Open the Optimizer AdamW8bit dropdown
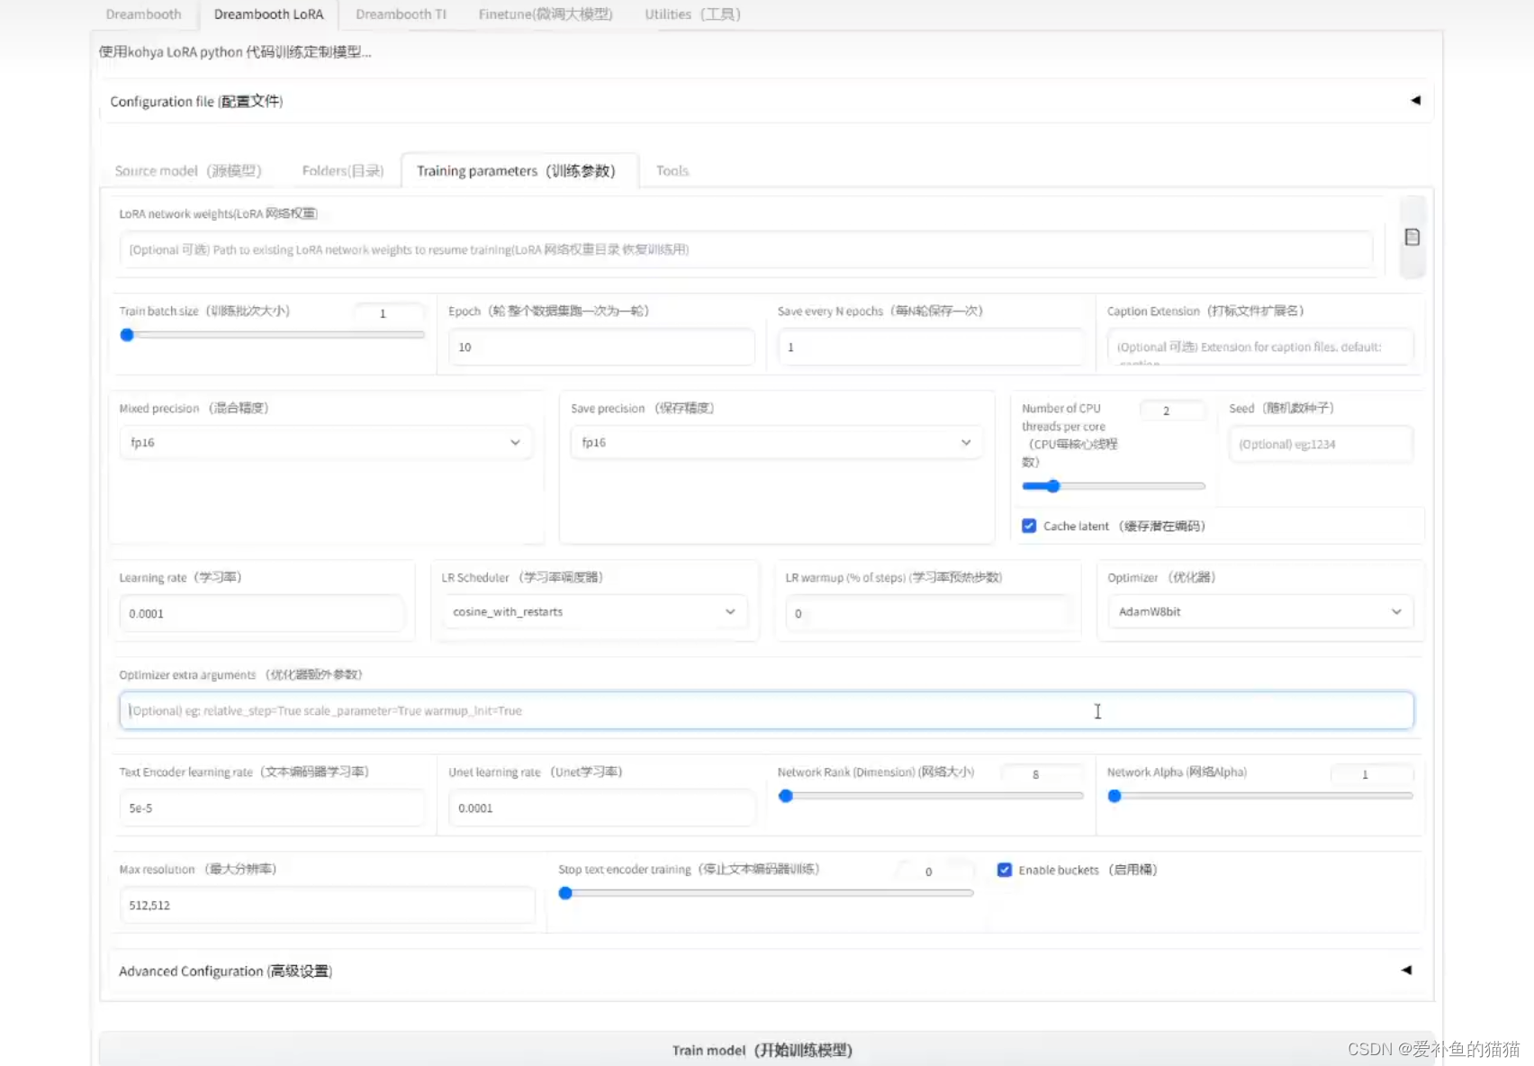 [x=1260, y=611]
